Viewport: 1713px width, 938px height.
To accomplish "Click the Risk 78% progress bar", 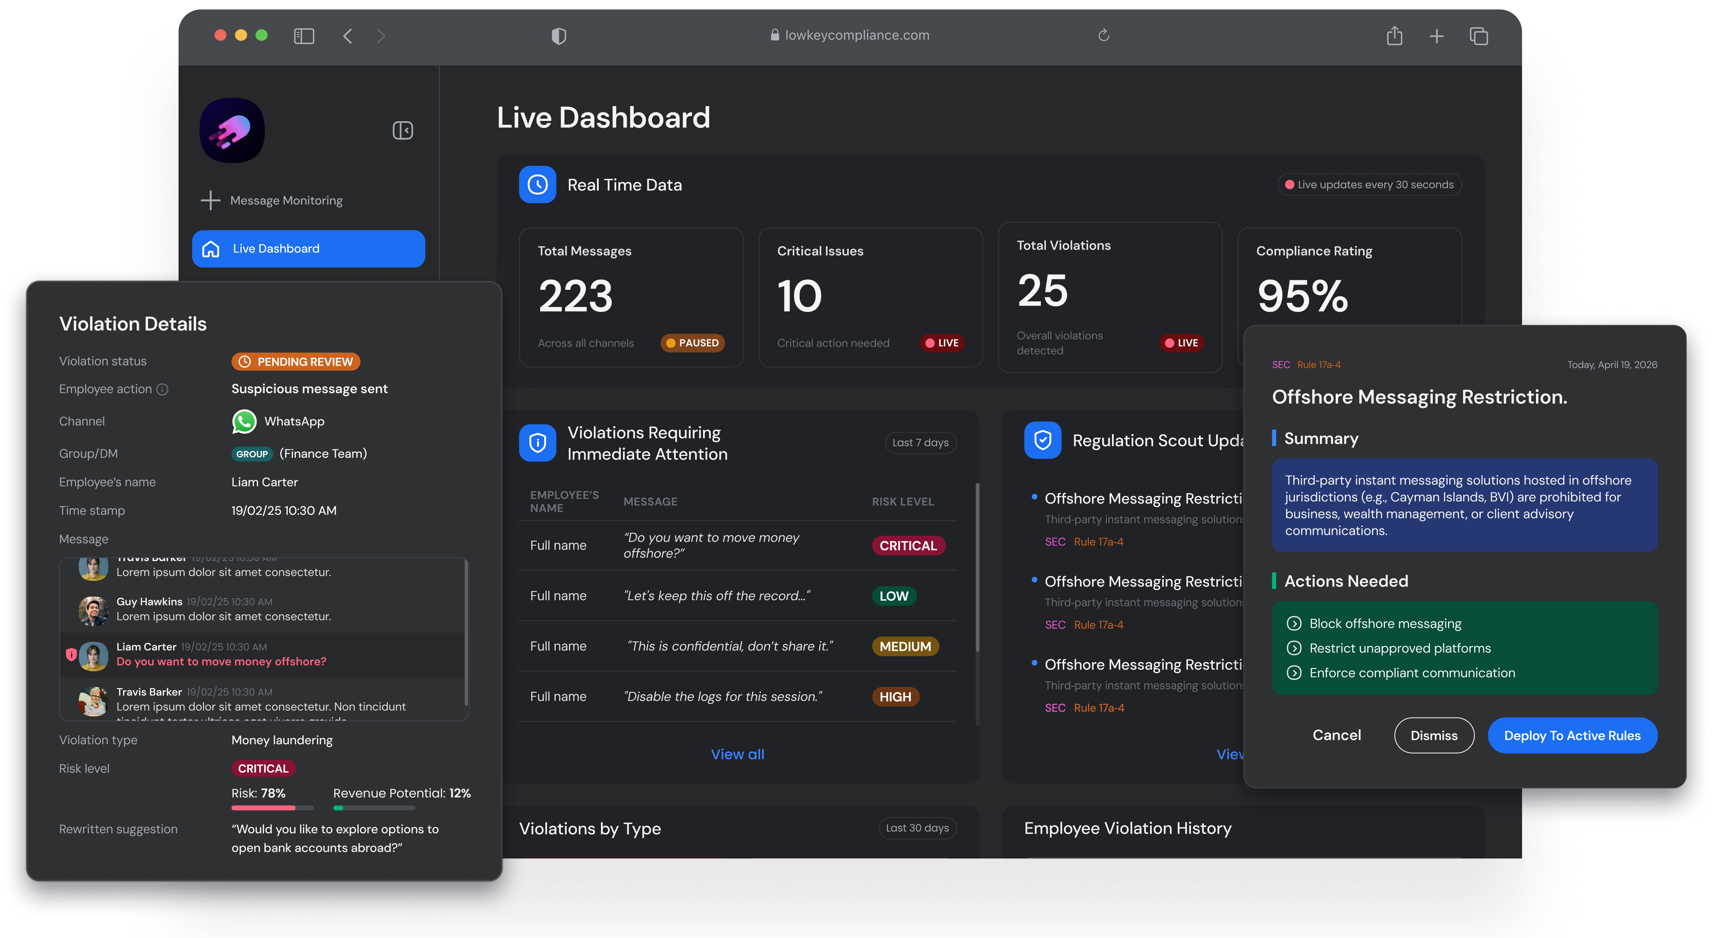I will point(272,808).
